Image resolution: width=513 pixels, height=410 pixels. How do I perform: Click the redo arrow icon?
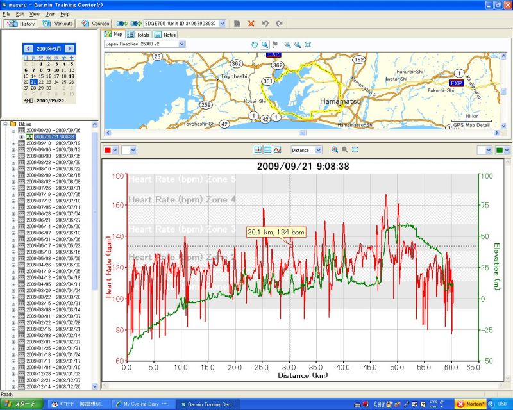[x=279, y=24]
